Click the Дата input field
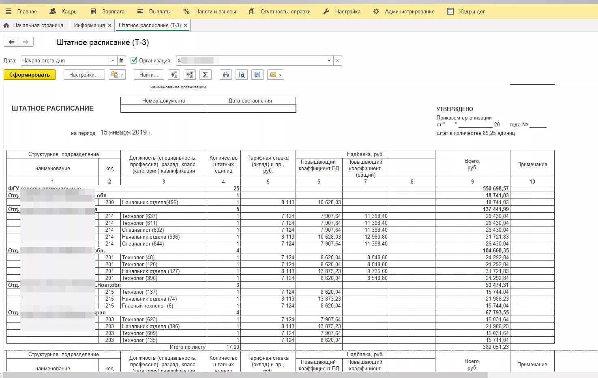The height and width of the screenshot is (378, 598). [x=65, y=61]
